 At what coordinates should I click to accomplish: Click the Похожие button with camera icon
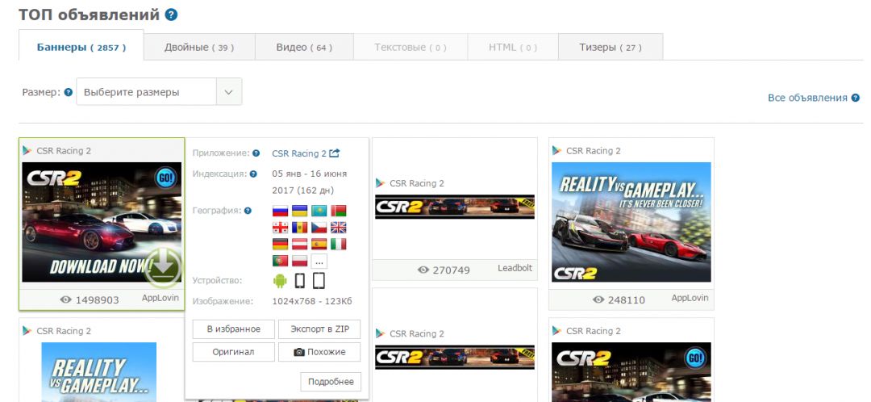coord(319,352)
